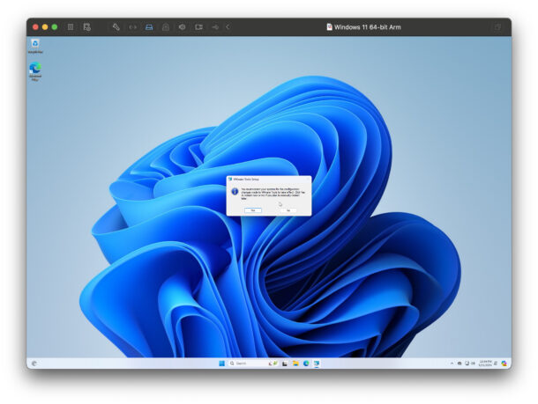This screenshot has width=538, height=404.
Task: Click the hard disk icon in VMware toolbar
Action: 149,27
